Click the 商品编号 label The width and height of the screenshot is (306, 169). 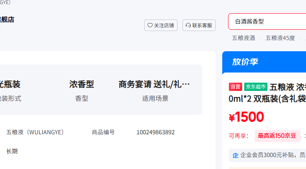(103, 132)
